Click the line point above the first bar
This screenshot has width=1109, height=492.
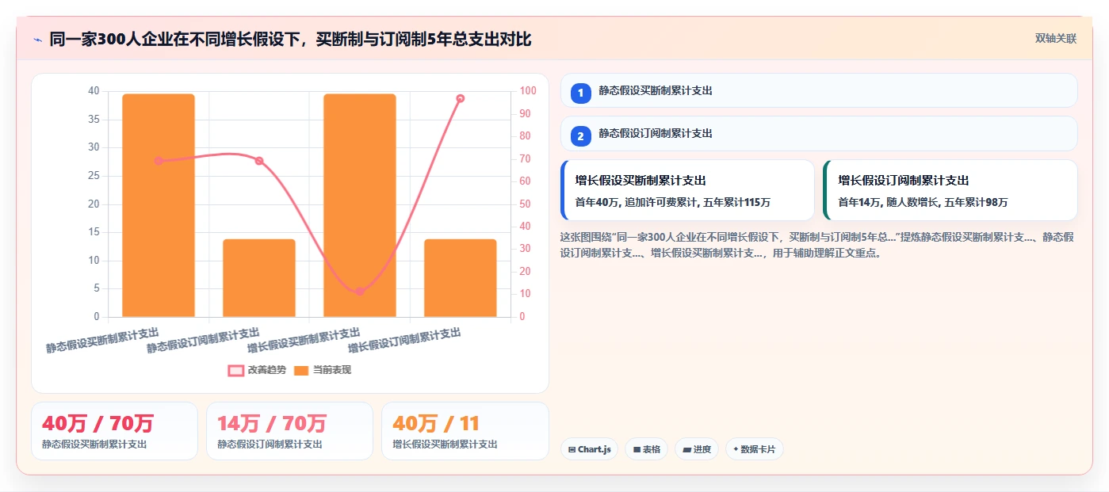[x=159, y=161]
